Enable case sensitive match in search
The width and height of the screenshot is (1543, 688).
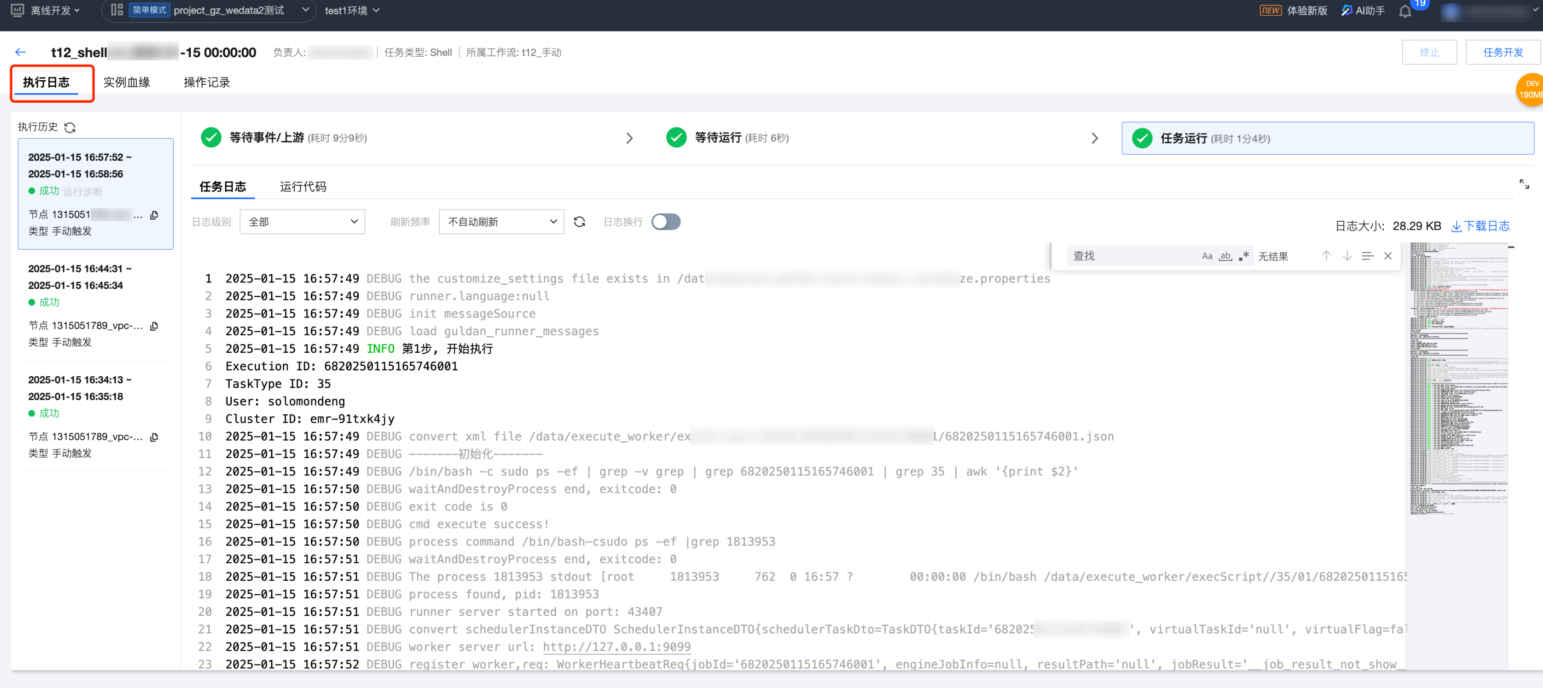point(1207,256)
